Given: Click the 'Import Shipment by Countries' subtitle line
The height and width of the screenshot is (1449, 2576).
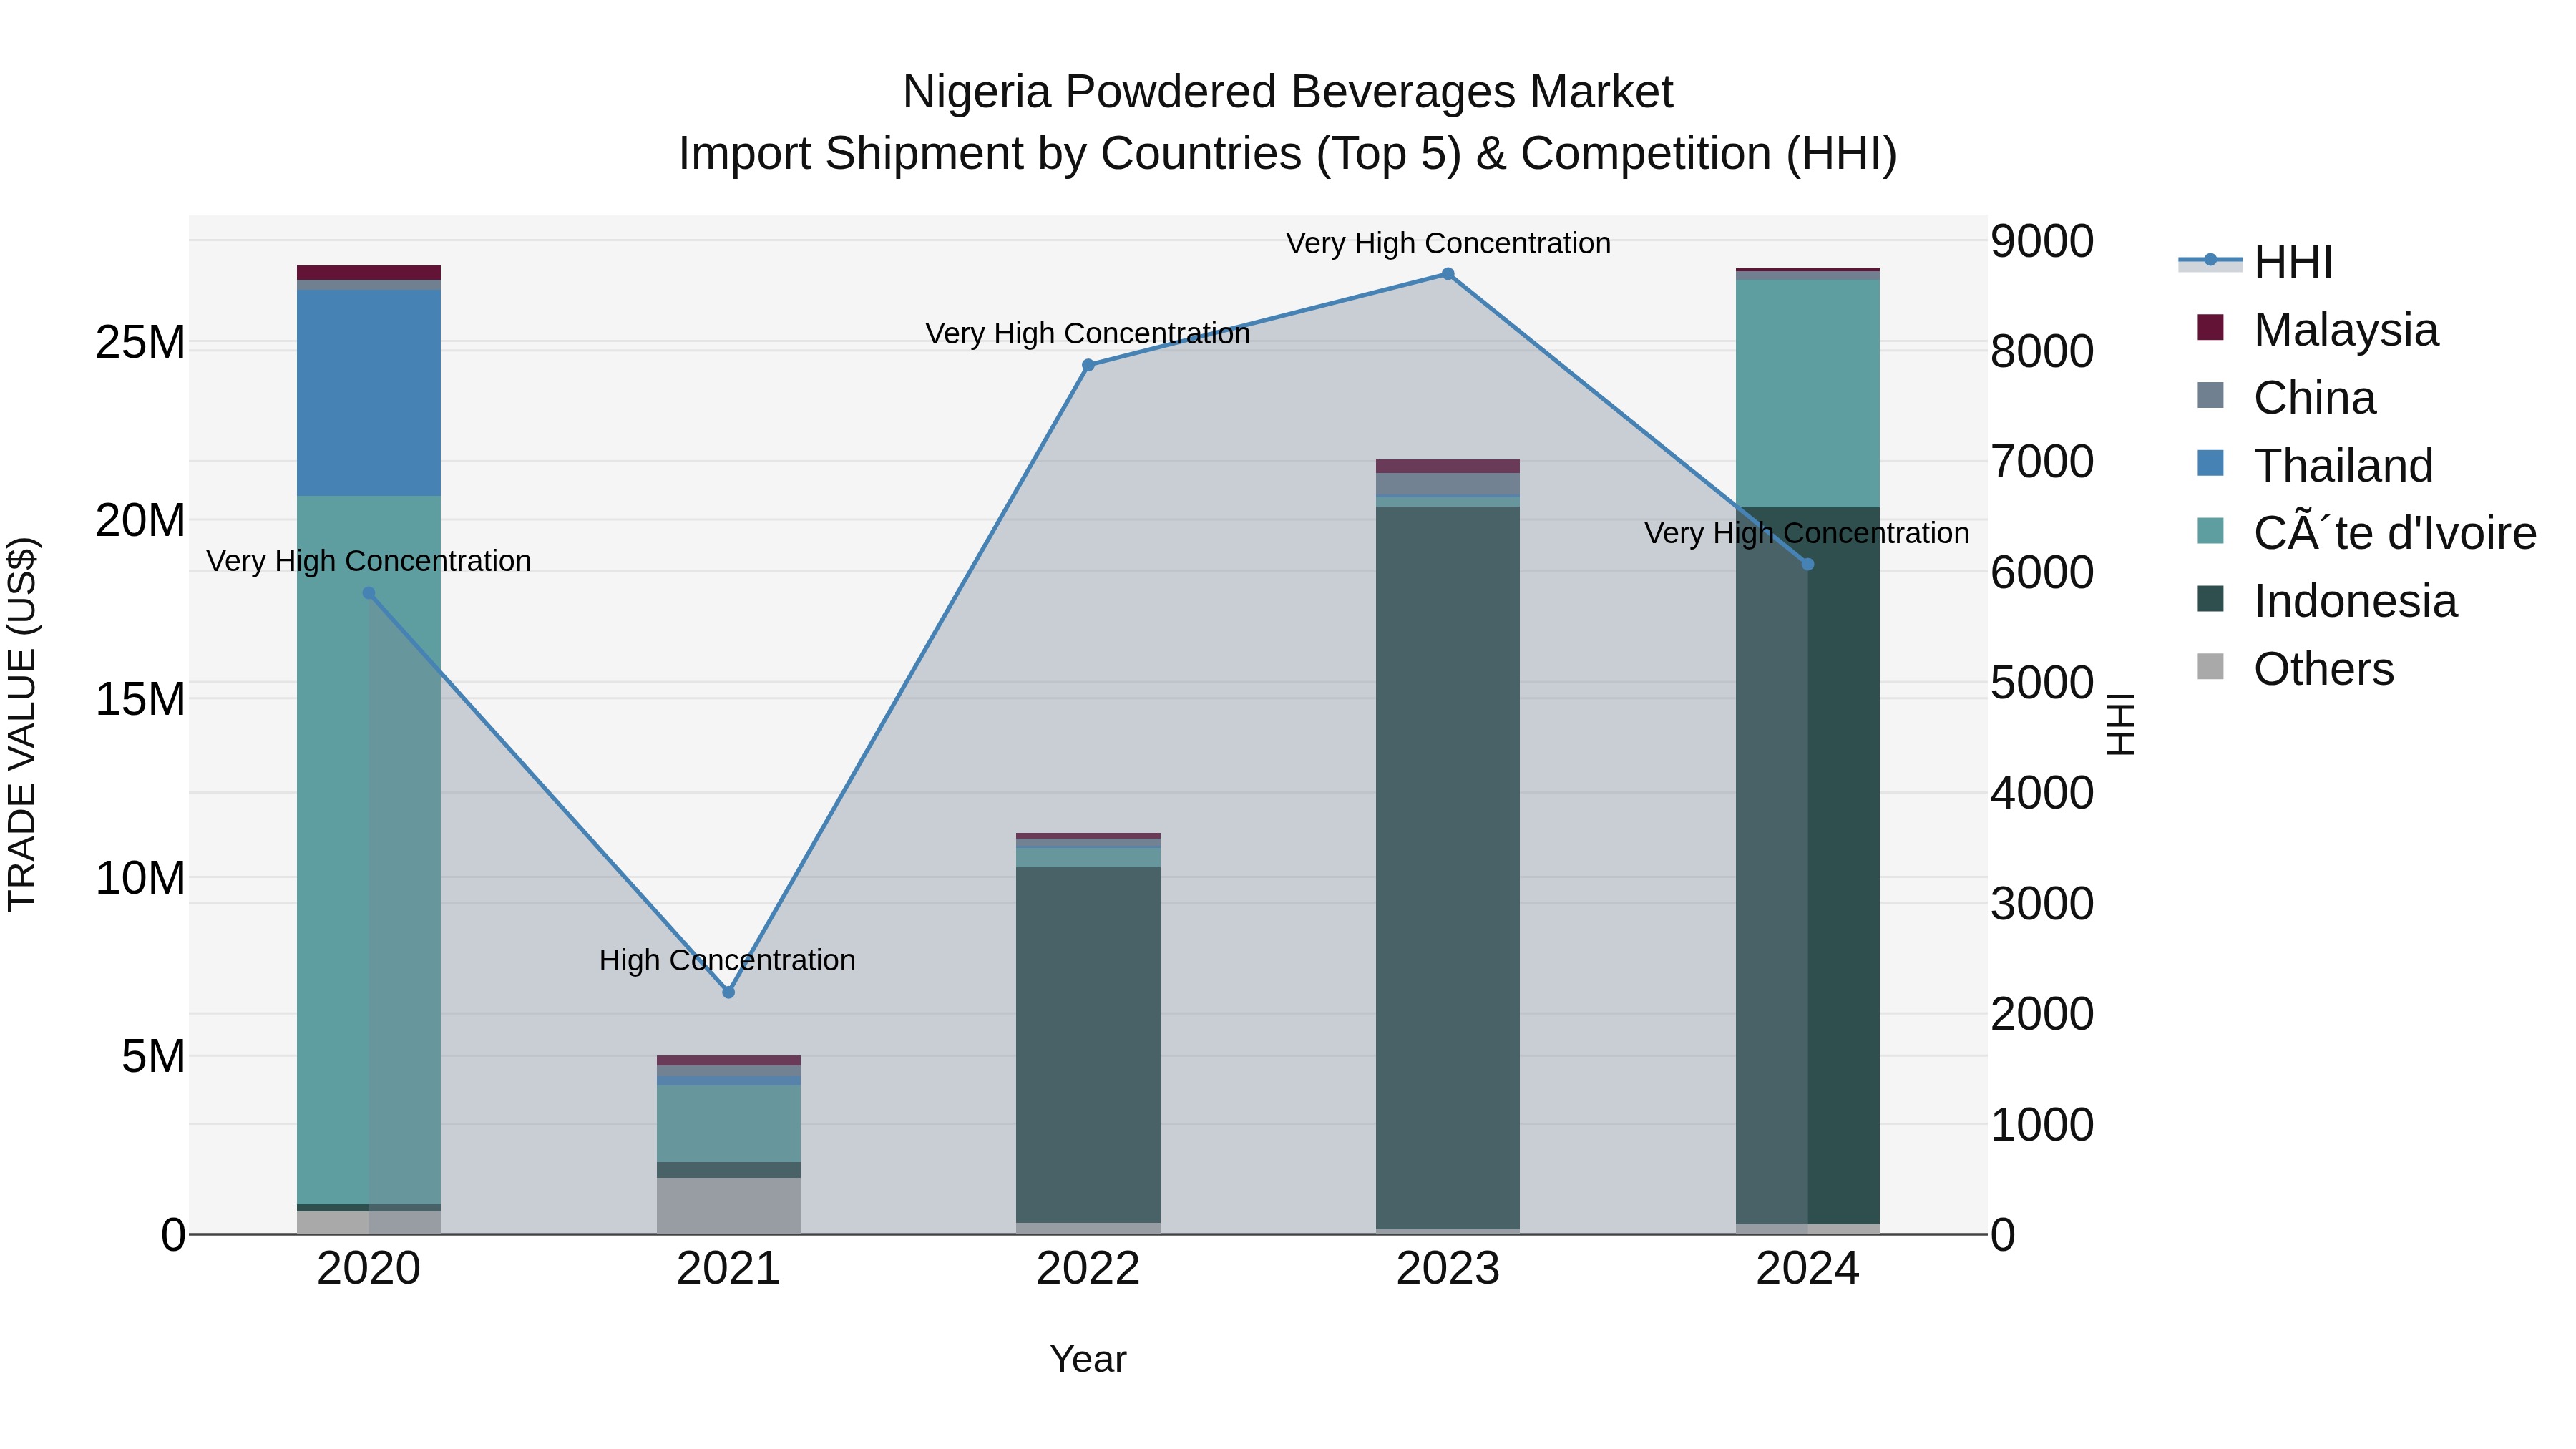Looking at the screenshot, I should (x=1287, y=154).
